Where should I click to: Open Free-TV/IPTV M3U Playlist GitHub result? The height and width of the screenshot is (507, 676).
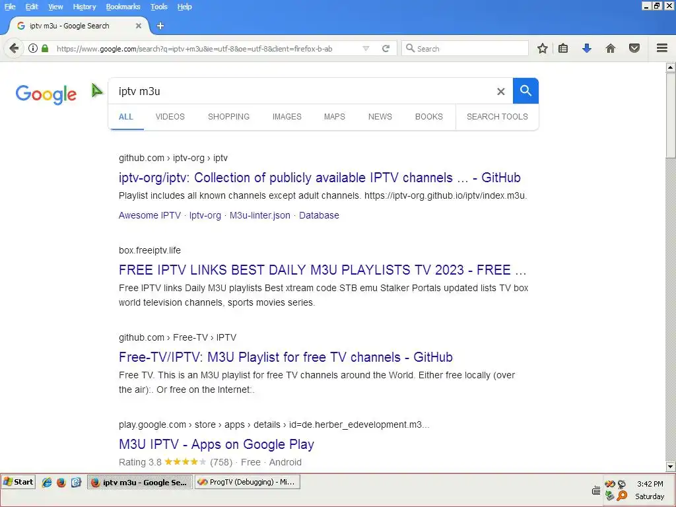point(285,357)
